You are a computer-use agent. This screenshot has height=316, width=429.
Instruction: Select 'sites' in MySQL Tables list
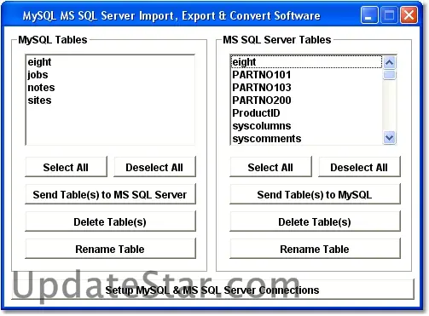tap(110, 101)
